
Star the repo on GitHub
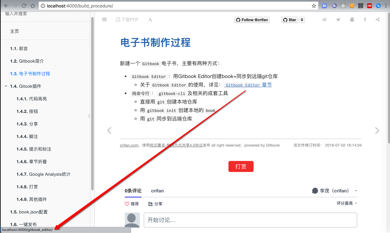tap(289, 20)
